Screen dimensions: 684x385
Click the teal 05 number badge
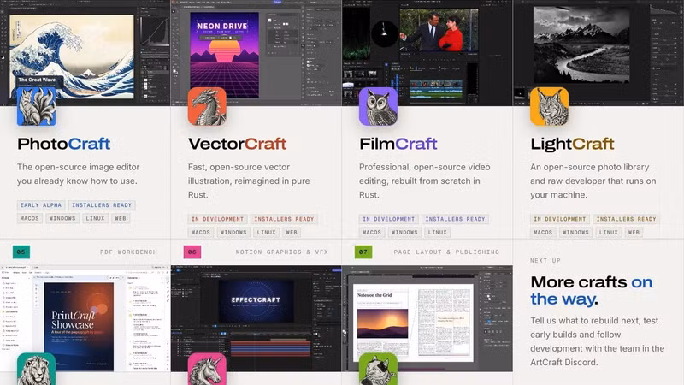21,252
